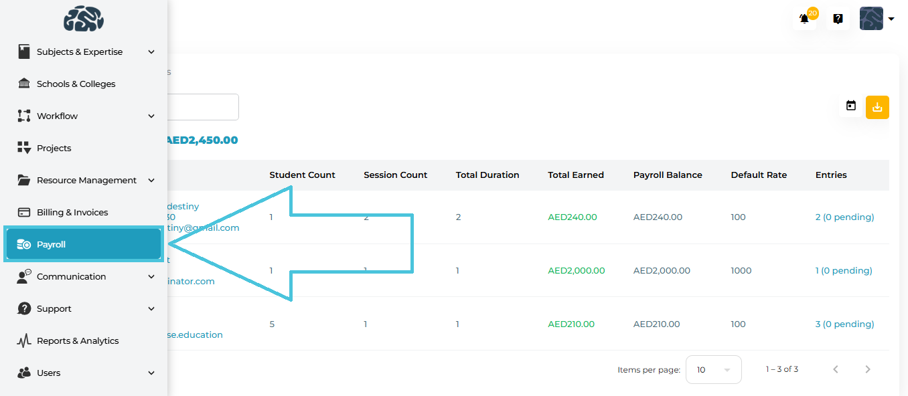
Task: Click the Projects sidebar icon
Action: tap(24, 148)
